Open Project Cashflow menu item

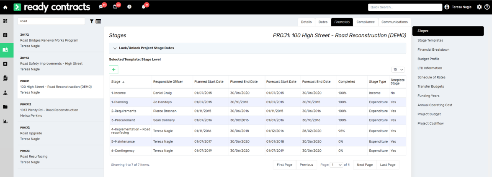(430, 124)
